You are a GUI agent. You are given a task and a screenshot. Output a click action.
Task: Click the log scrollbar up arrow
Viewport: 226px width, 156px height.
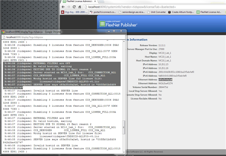coord(124,41)
